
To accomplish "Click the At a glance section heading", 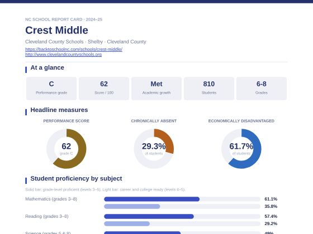I will click(x=47, y=67).
